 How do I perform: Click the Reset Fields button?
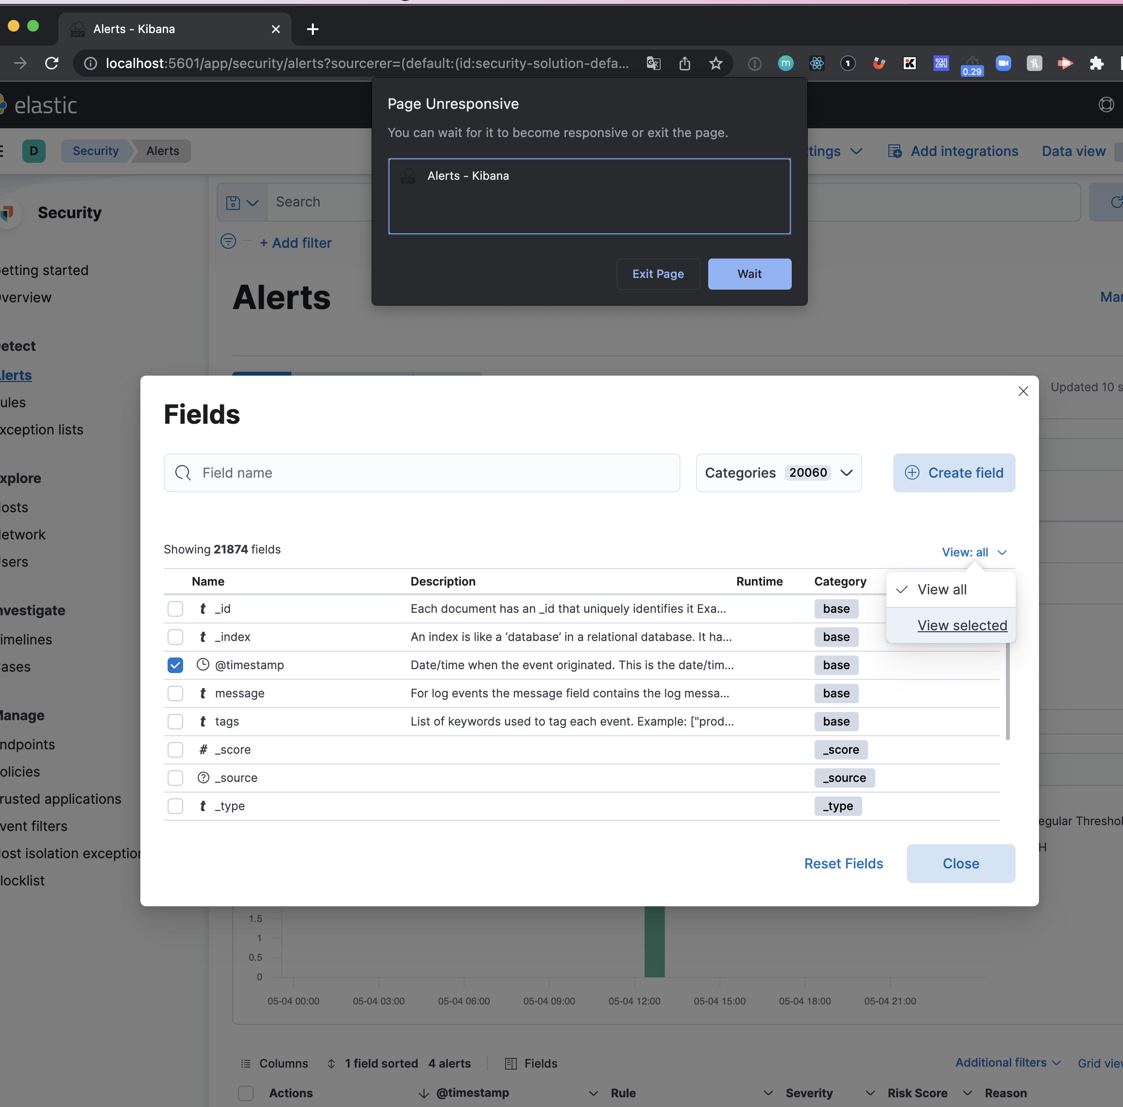click(x=843, y=864)
